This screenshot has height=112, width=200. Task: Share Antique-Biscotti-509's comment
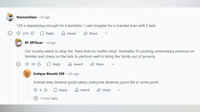(104, 90)
